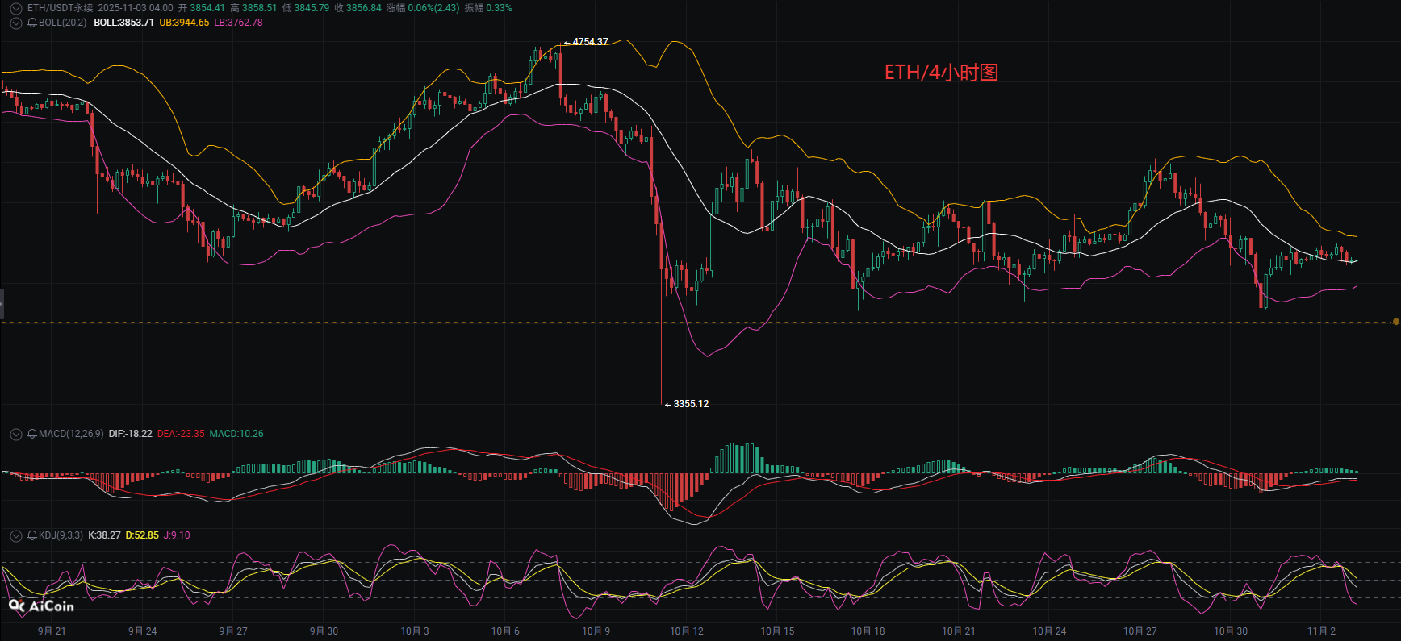Open MACD(12,26,9) indicator settings label
Image resolution: width=1401 pixels, height=641 pixels.
tap(71, 434)
